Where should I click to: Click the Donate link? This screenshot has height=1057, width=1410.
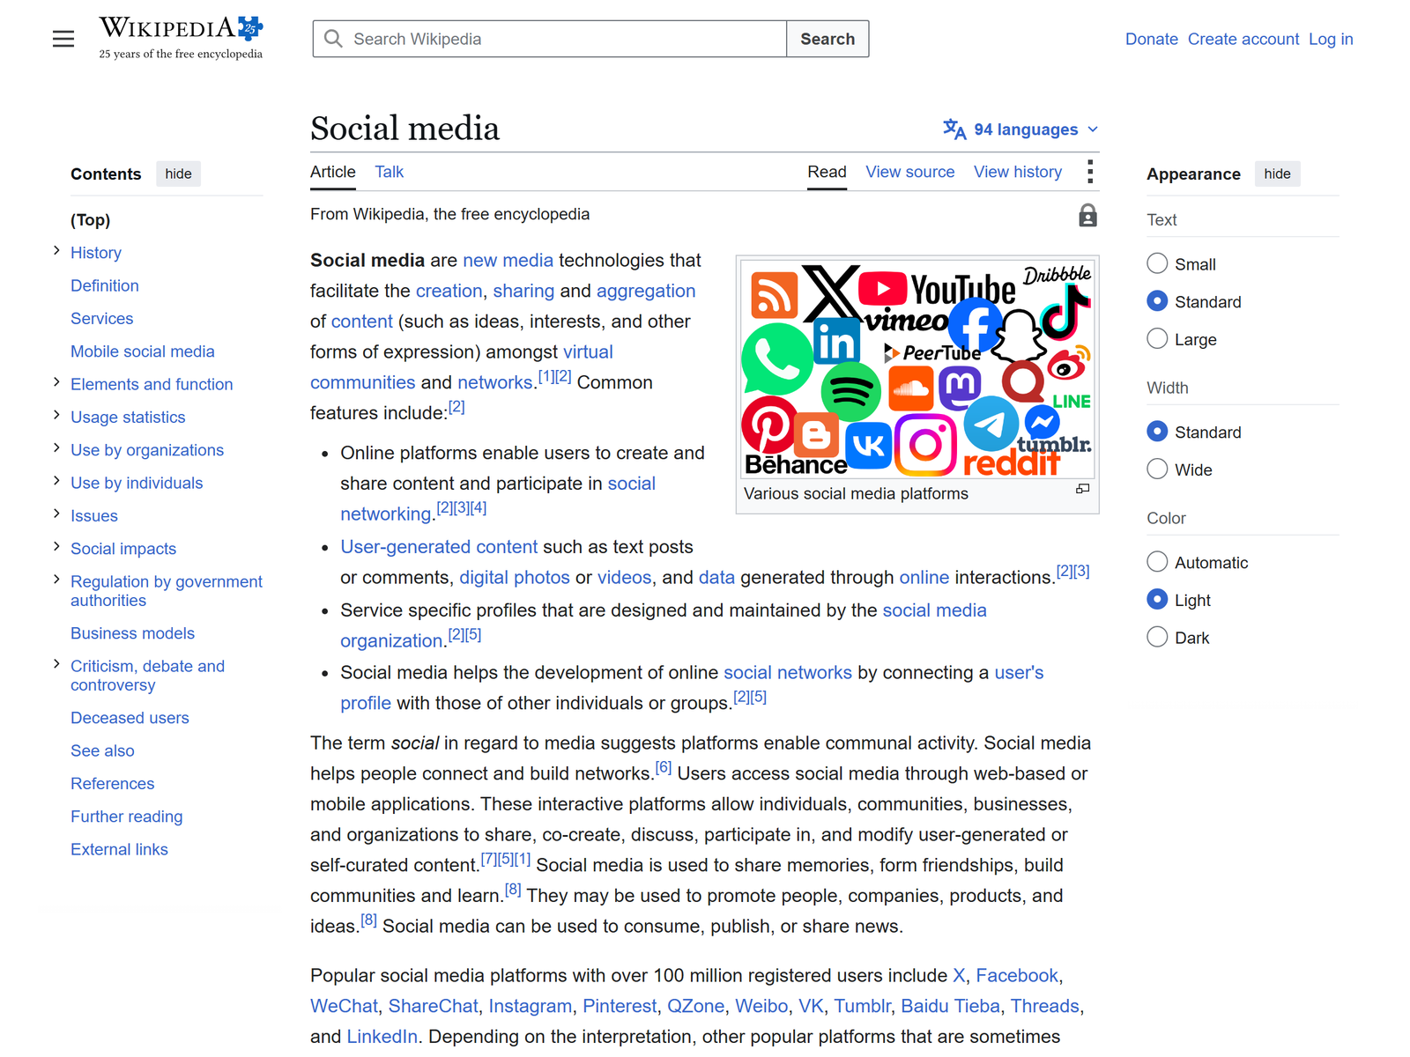tap(1151, 39)
